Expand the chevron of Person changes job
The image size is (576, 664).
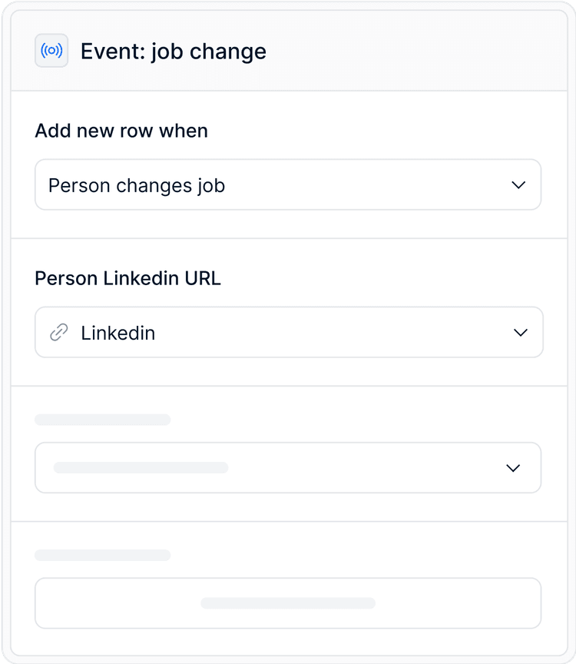[518, 185]
